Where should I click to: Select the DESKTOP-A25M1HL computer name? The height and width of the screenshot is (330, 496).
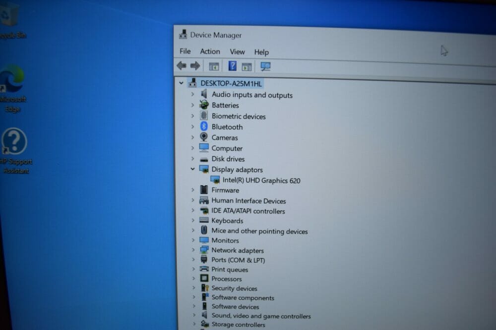point(231,83)
